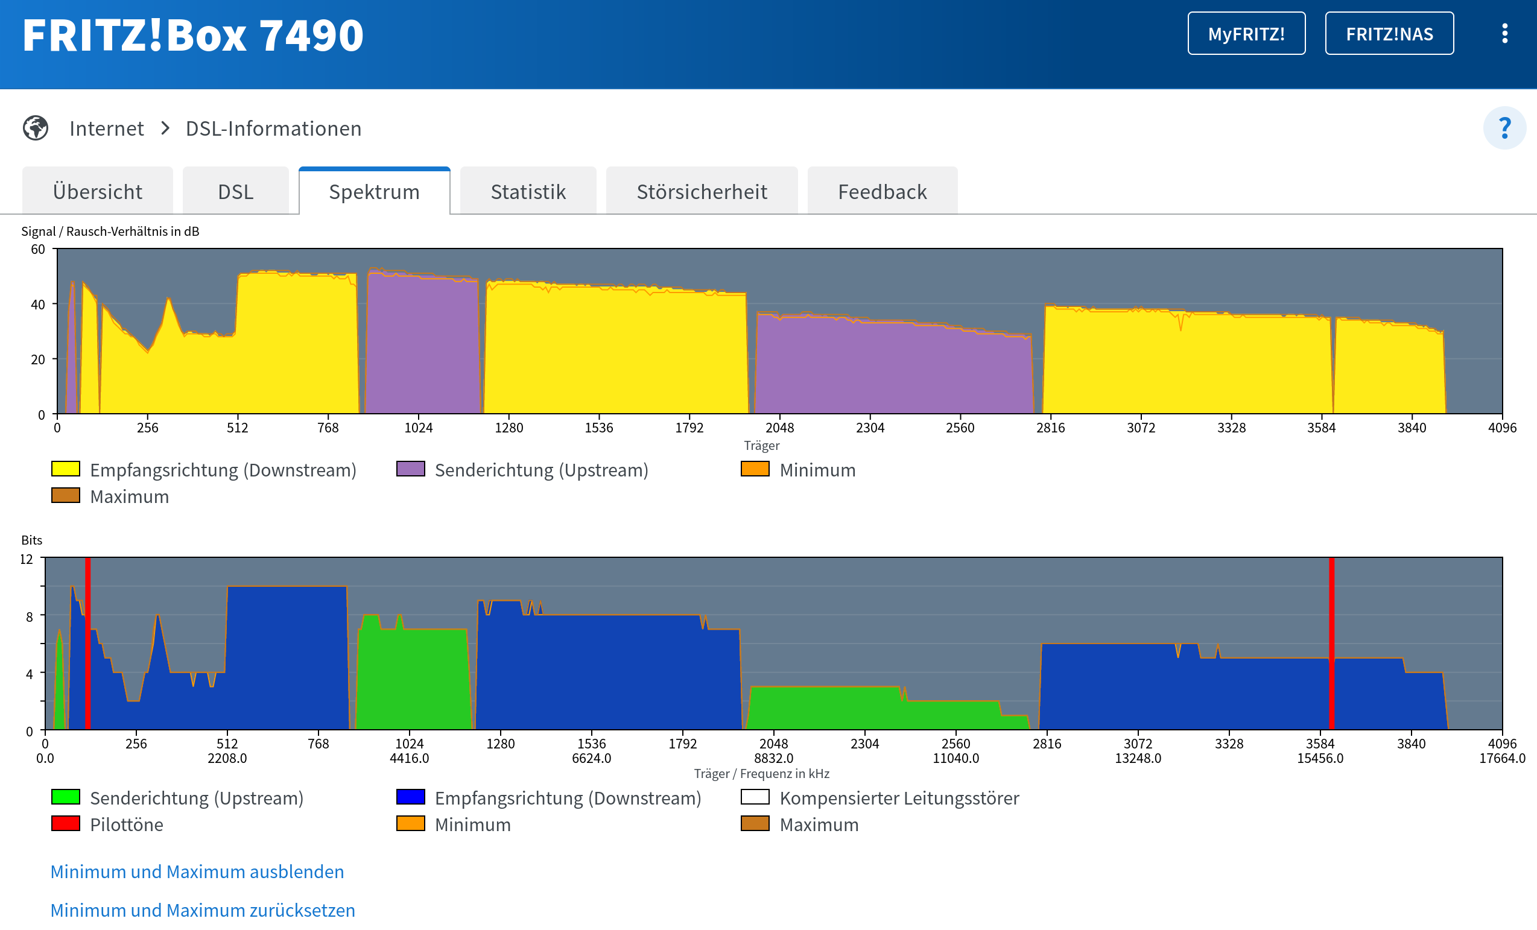The height and width of the screenshot is (930, 1537).
Task: Open the Feedback tab
Action: 882,192
